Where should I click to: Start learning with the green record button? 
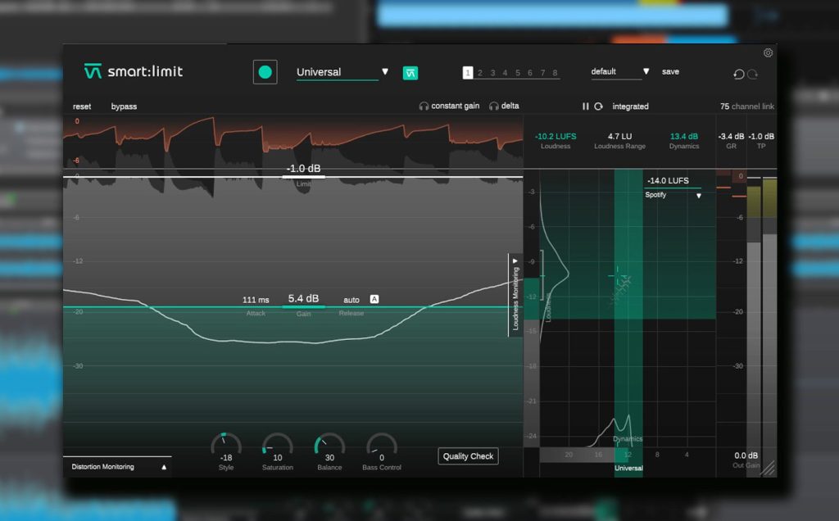tap(265, 72)
